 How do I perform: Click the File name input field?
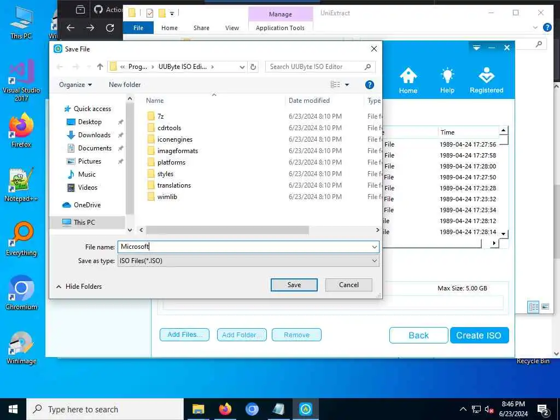coord(244,247)
